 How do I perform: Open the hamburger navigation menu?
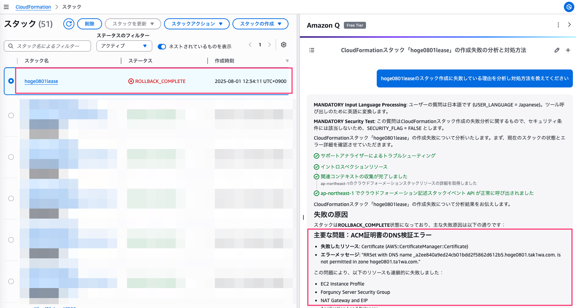[6, 7]
